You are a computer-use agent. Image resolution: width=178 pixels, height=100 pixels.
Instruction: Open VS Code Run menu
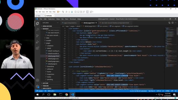click(x=67, y=19)
